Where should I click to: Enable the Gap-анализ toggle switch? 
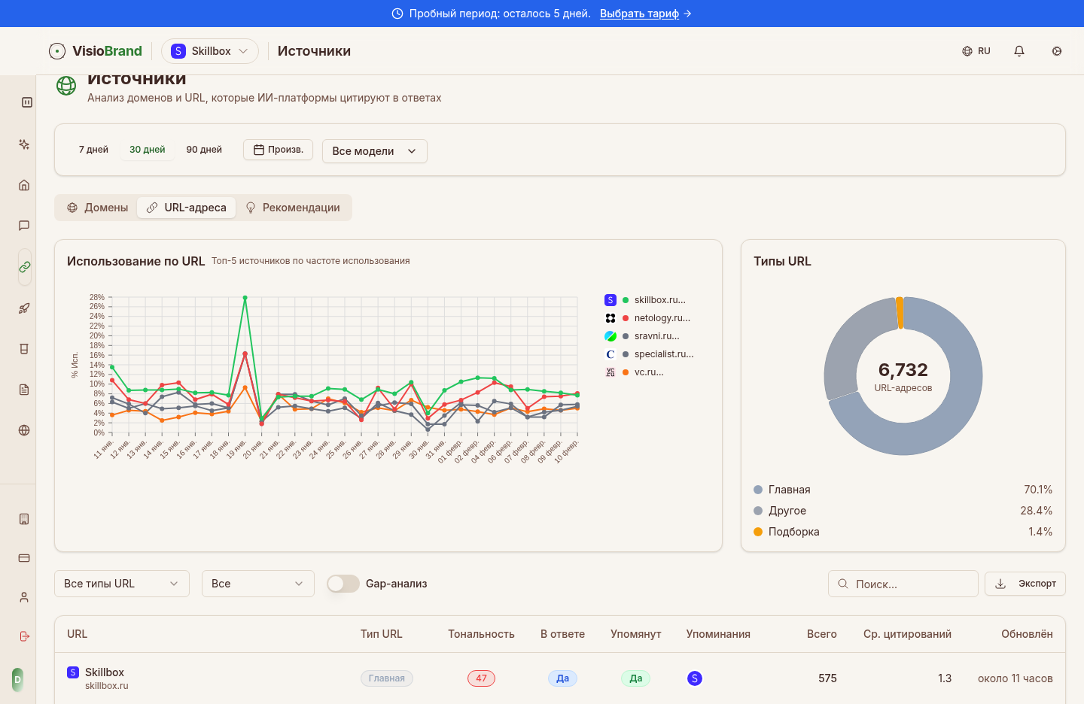tap(343, 583)
